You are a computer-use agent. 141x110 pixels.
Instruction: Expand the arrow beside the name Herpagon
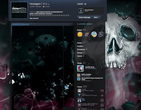click(x=49, y=4)
